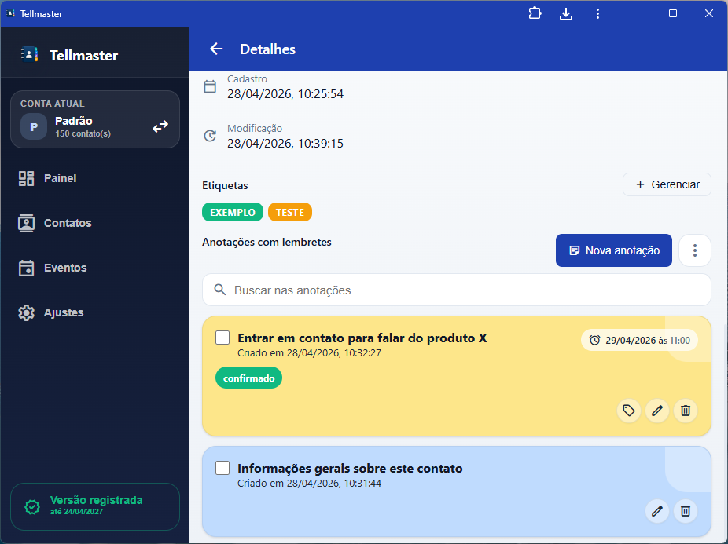The image size is (728, 544).
Task: Open Ajustes settings in the sidebar
Action: point(64,312)
